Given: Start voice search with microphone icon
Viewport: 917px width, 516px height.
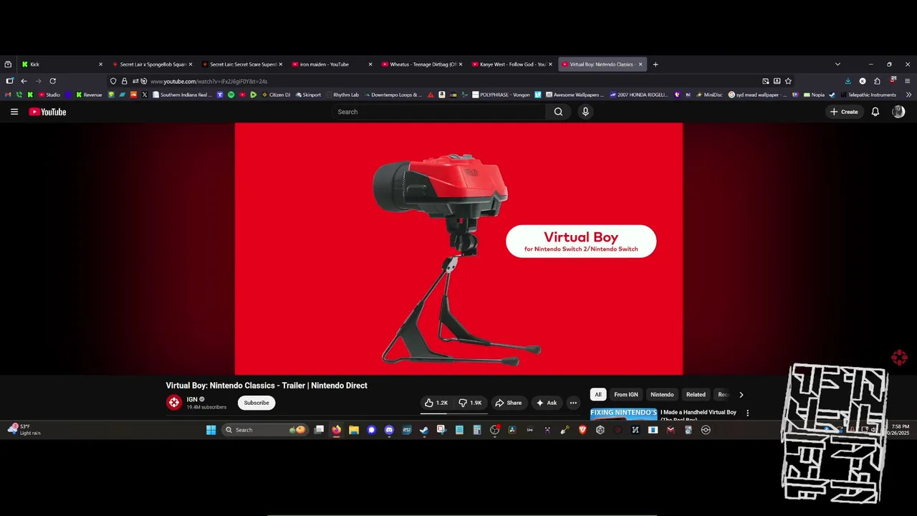Looking at the screenshot, I should click(x=585, y=112).
